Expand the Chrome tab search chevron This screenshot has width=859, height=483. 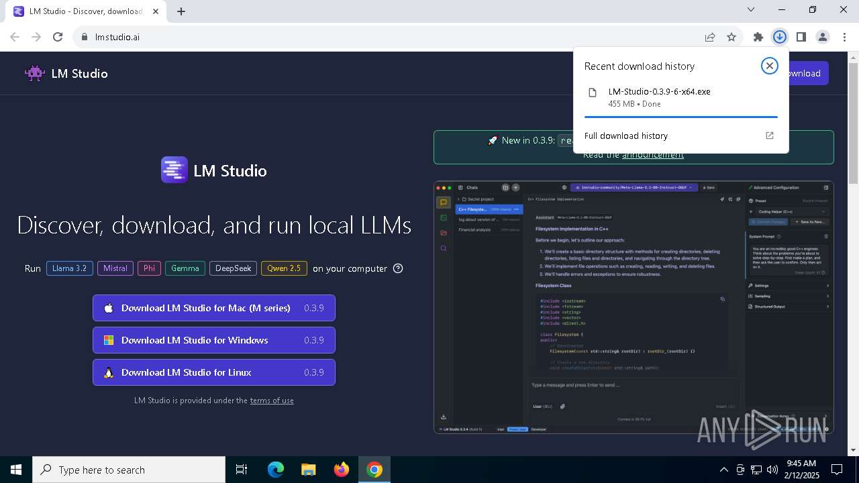[751, 9]
